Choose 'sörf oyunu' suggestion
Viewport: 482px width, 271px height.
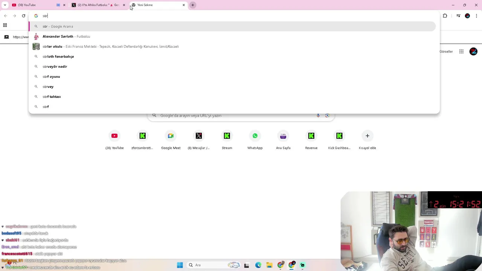pos(232,76)
